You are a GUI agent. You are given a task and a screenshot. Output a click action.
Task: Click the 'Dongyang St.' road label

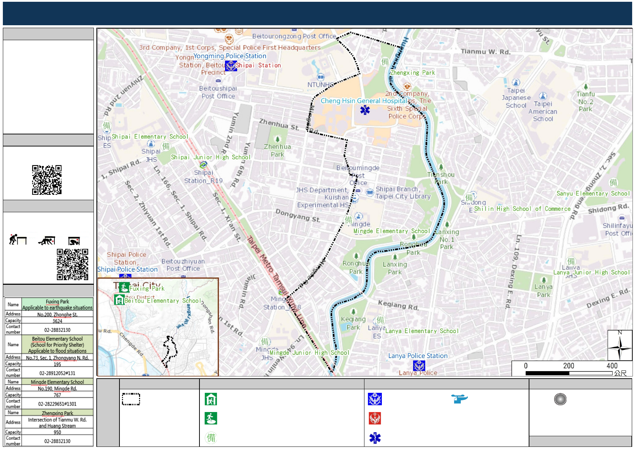(298, 215)
